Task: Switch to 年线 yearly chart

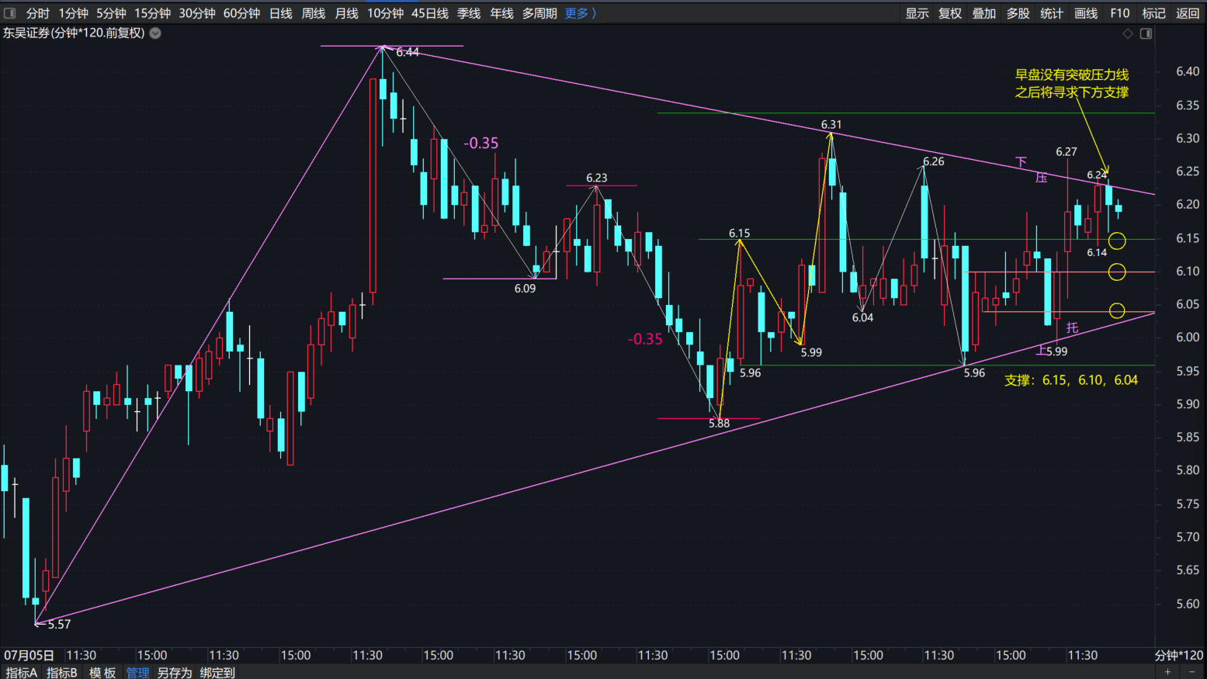Action: [x=501, y=13]
